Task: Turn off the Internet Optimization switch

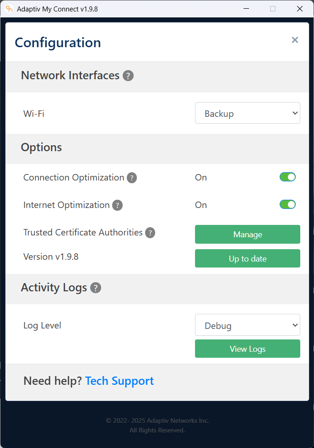Action: 287,205
